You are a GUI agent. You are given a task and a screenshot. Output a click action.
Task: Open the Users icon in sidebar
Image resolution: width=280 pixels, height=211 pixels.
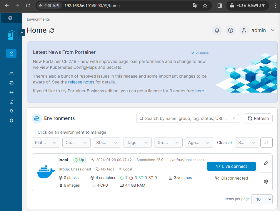(11, 73)
